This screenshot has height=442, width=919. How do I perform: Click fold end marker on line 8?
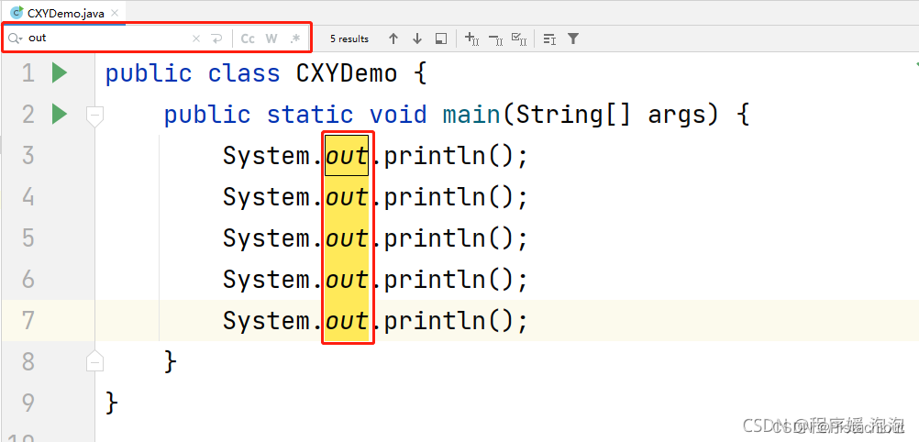click(x=94, y=361)
